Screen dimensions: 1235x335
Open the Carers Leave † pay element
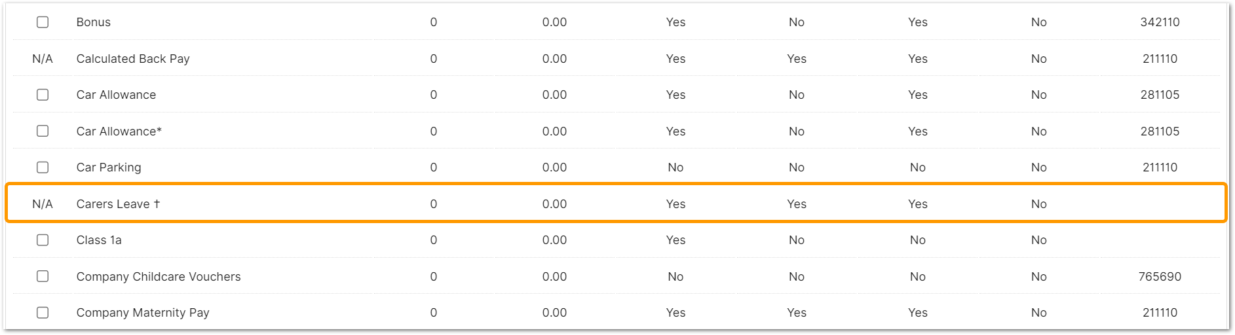(x=119, y=204)
